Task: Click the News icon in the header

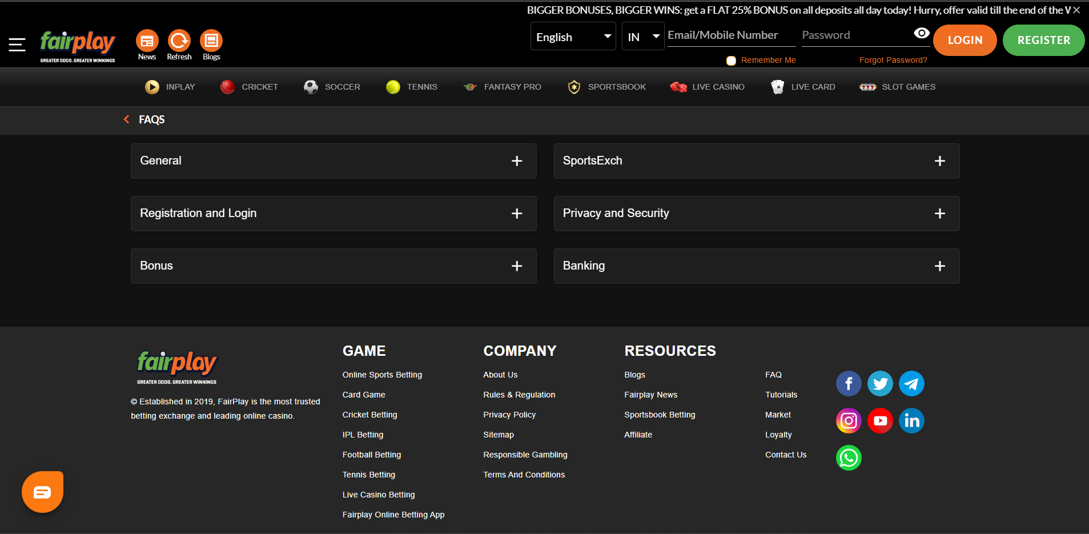Action: [147, 45]
